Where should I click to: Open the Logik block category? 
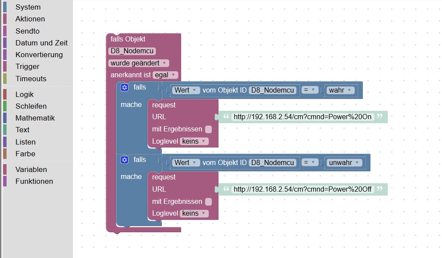click(x=24, y=95)
